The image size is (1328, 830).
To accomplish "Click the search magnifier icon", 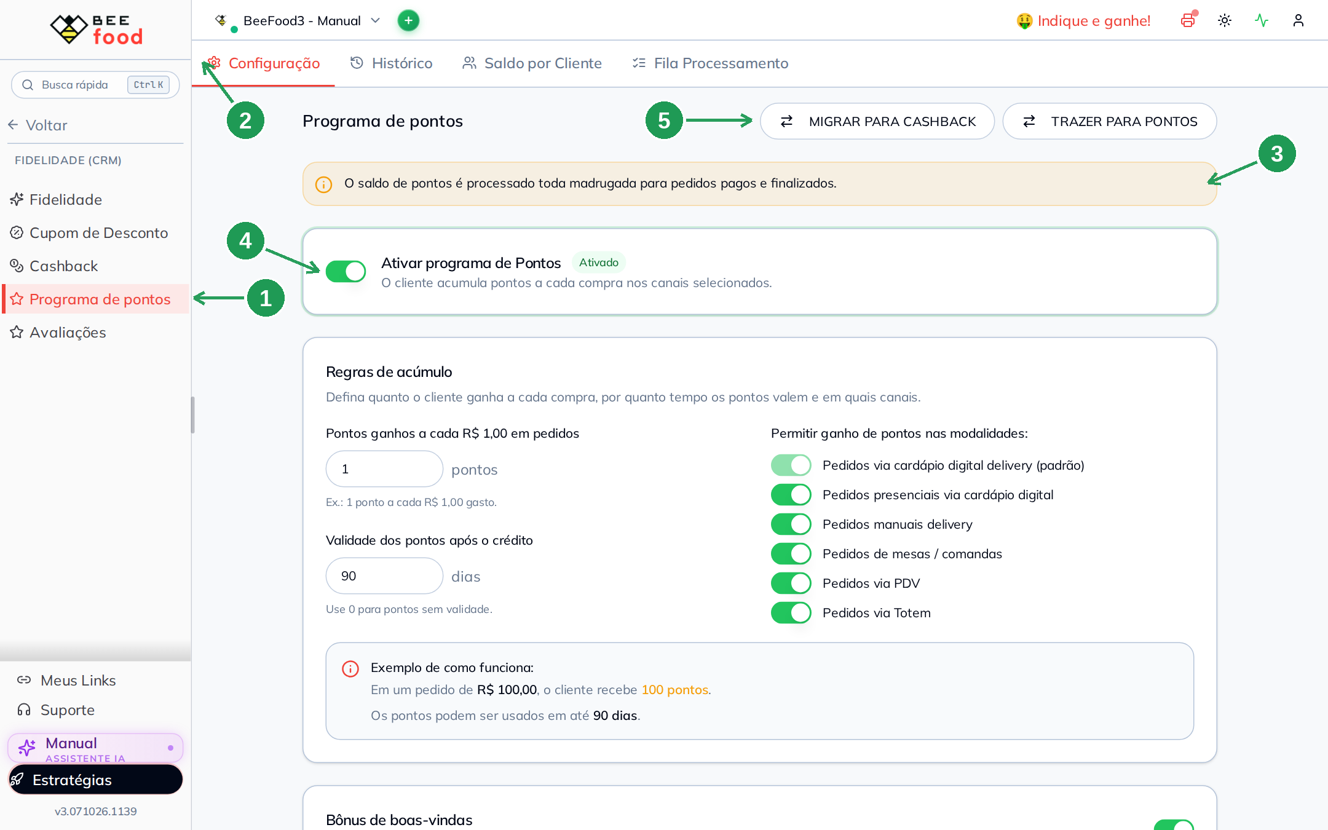I will [x=28, y=85].
